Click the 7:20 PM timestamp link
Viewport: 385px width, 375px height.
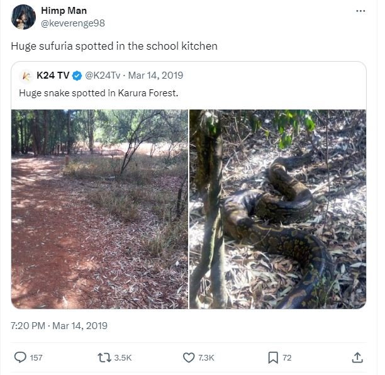point(59,325)
